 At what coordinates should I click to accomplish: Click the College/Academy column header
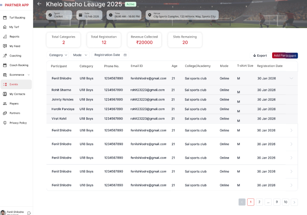click(x=198, y=66)
